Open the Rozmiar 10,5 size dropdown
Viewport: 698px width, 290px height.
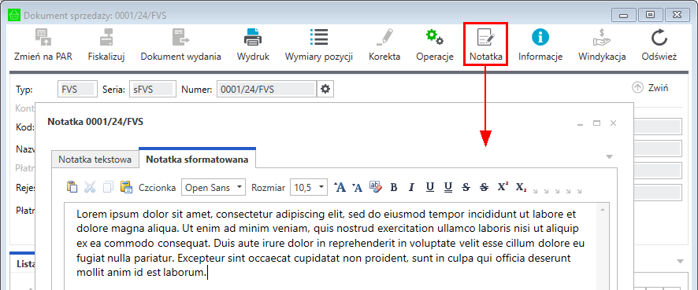tap(309, 187)
